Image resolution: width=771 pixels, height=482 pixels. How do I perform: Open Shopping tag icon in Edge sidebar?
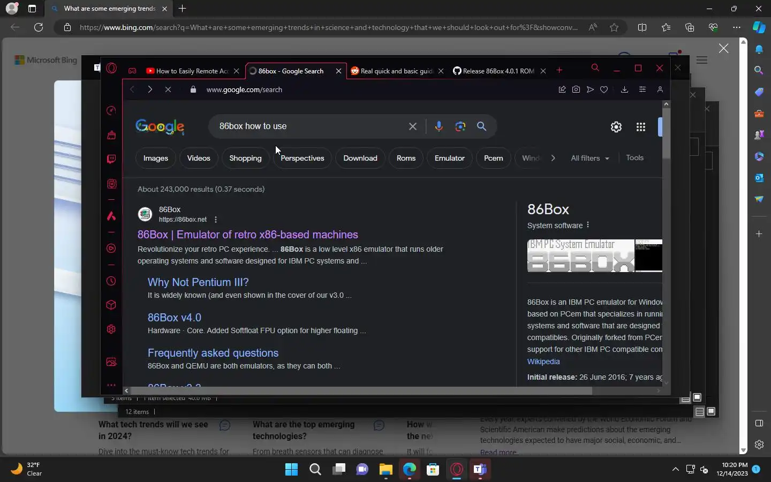pyautogui.click(x=759, y=92)
